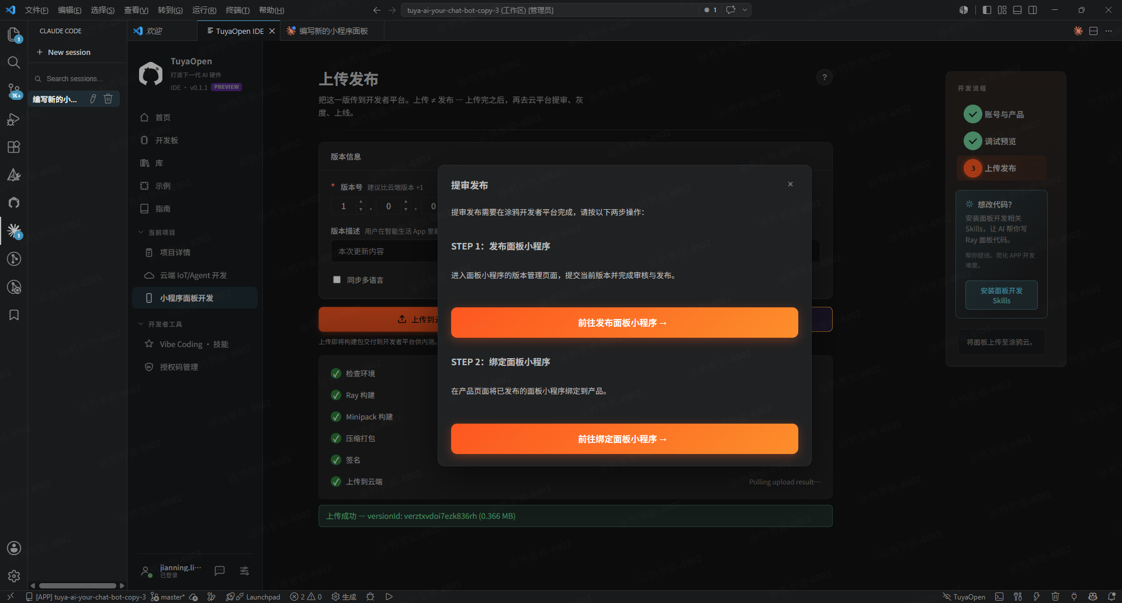
Task: Toggle the bottom panel visibility
Action: point(1017,10)
